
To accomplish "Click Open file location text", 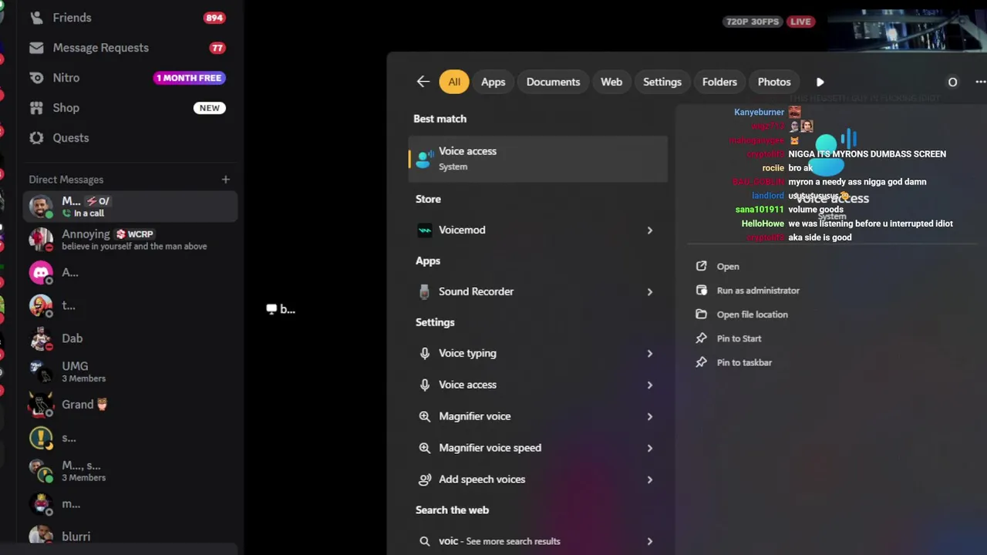I will pos(752,314).
